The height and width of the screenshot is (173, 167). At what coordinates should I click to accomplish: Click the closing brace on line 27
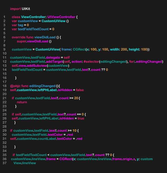tap(15, 123)
